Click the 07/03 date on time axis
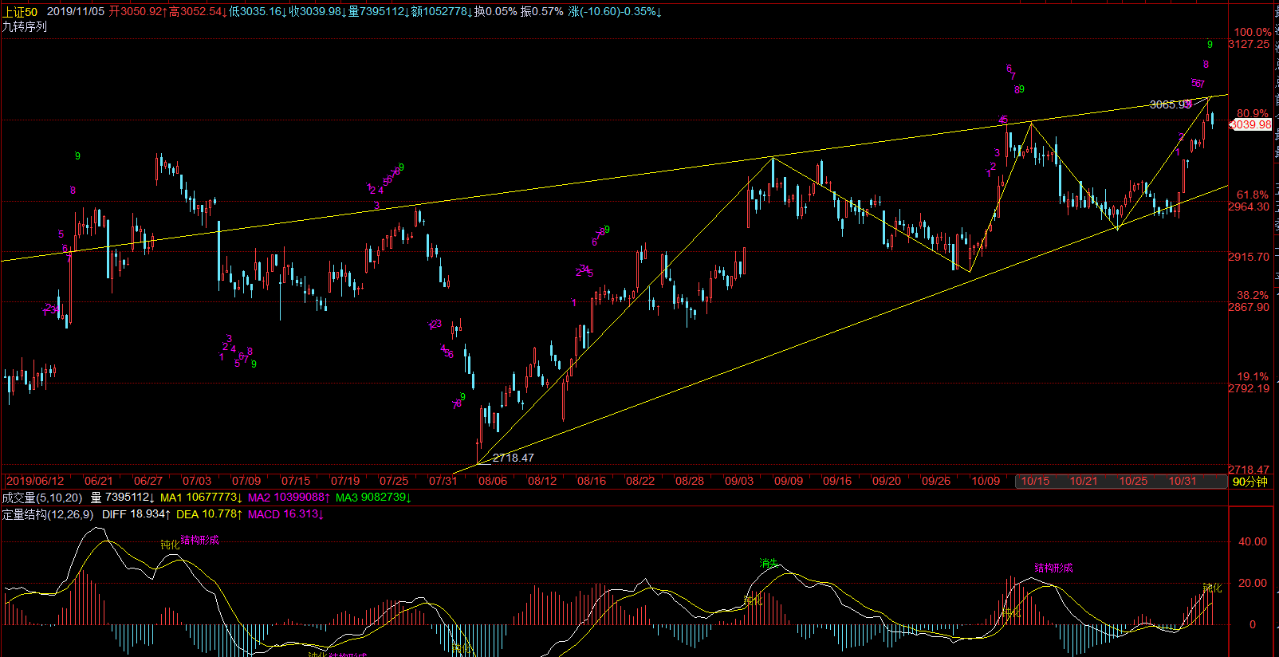The height and width of the screenshot is (657, 1279). click(x=197, y=481)
